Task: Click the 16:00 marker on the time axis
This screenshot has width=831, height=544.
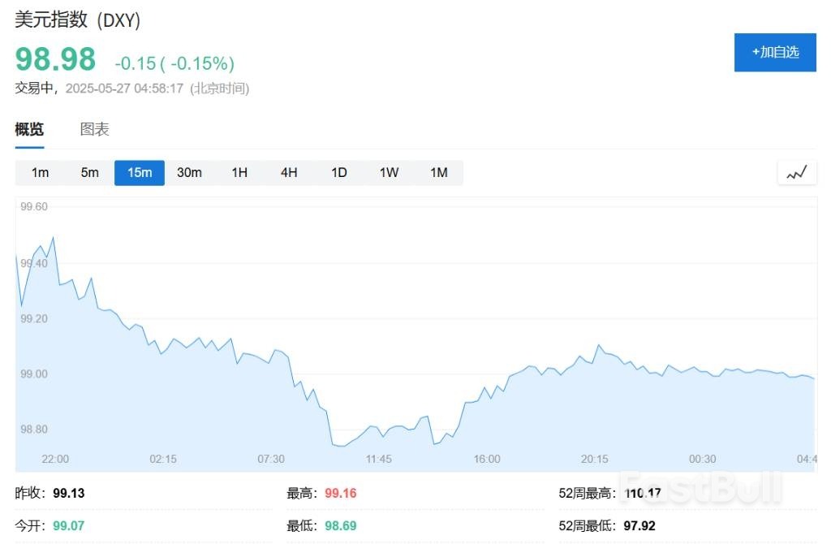Action: tap(487, 459)
